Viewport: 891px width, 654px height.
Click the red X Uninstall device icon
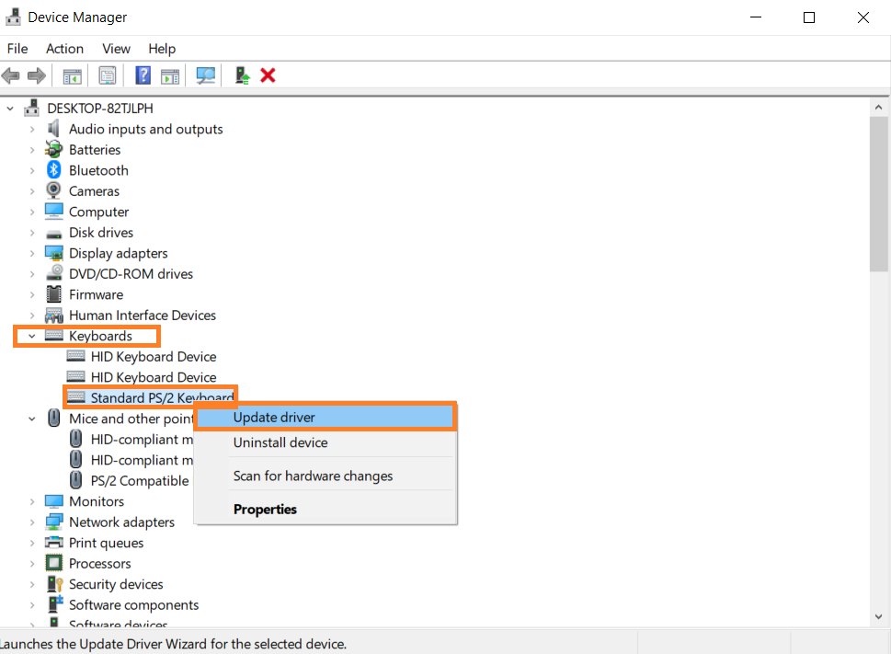[x=268, y=75]
